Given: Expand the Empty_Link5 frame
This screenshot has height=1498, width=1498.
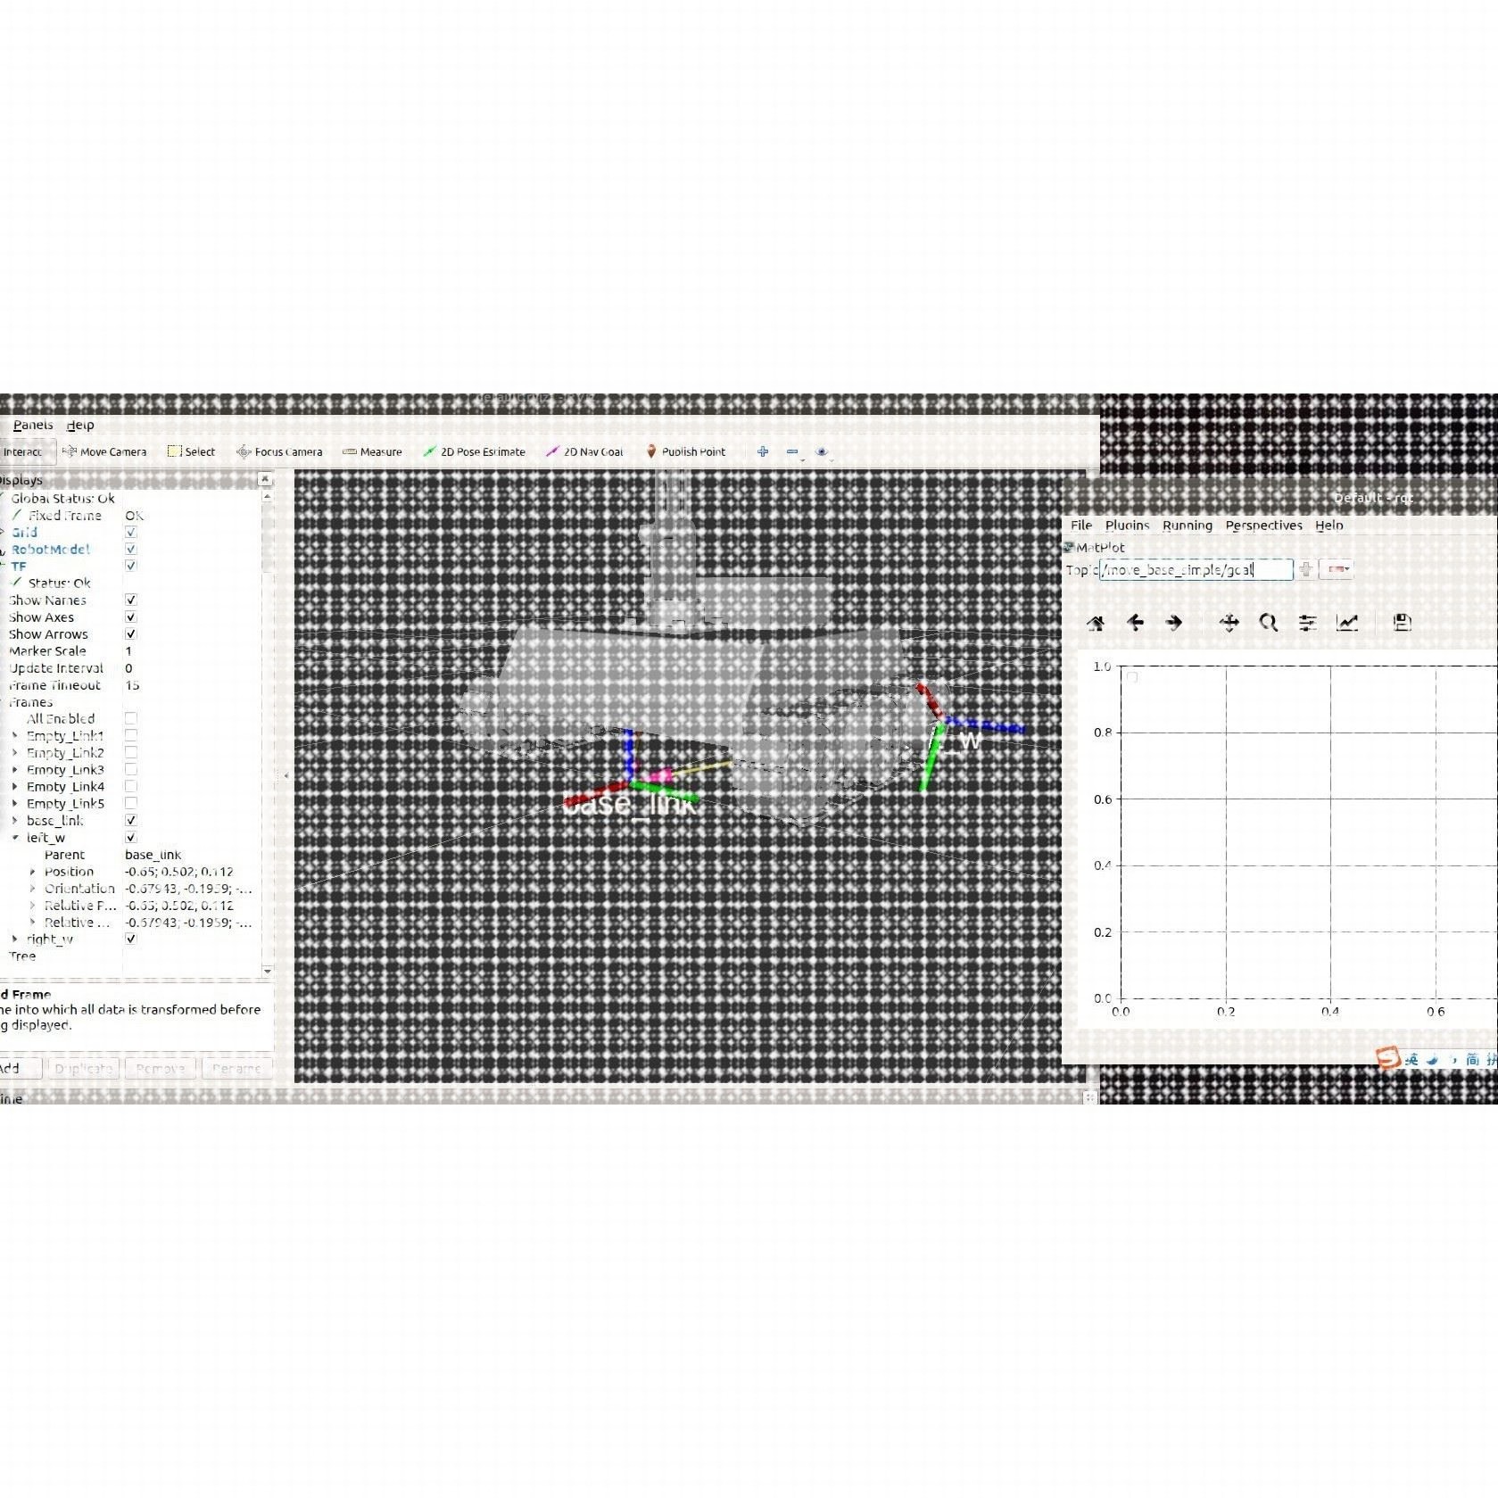Looking at the screenshot, I should (15, 804).
